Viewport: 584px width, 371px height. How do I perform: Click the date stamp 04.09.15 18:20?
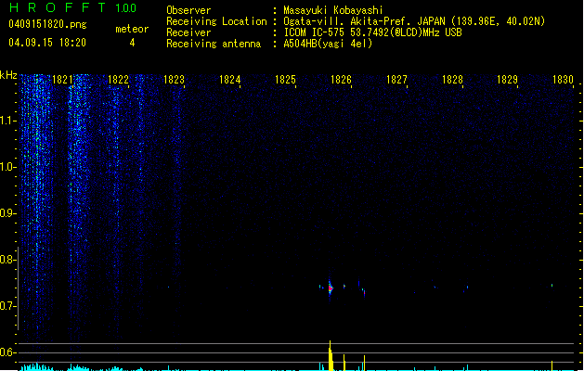click(x=47, y=43)
